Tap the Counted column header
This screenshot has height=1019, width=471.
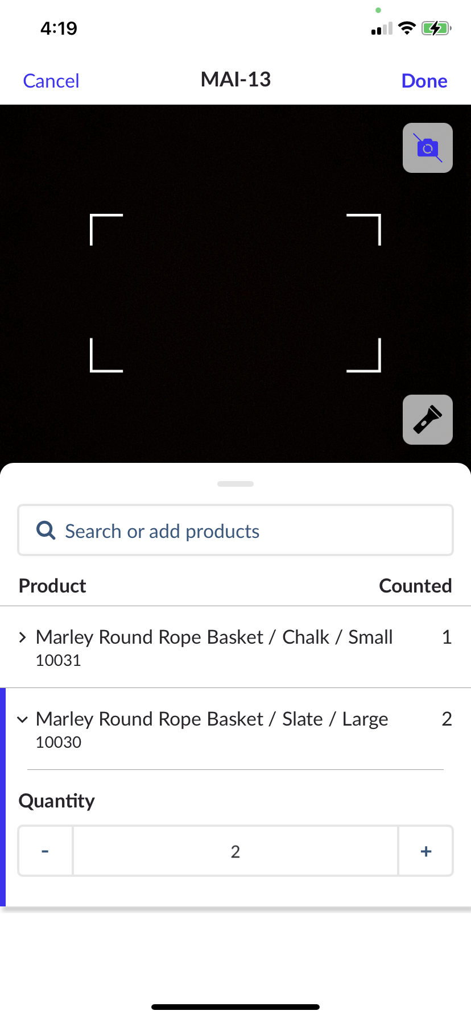click(x=415, y=586)
